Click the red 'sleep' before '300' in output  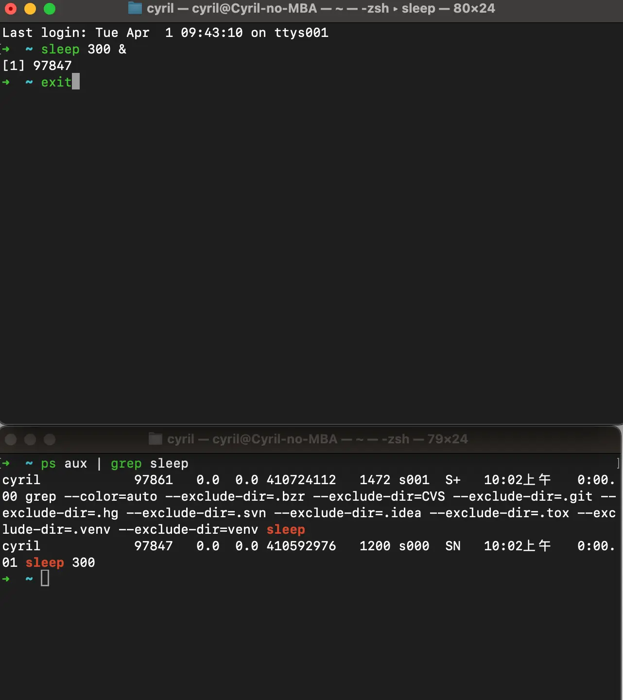click(45, 562)
